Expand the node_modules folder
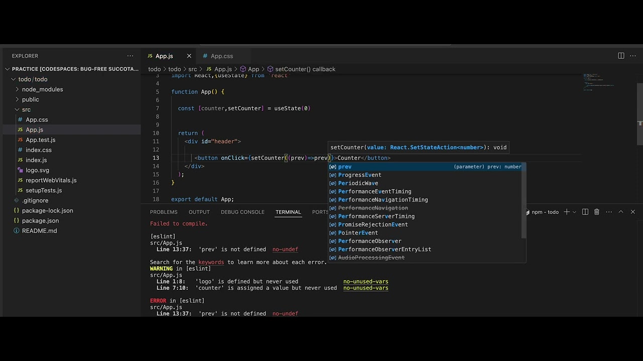This screenshot has width=643, height=361. [x=42, y=89]
